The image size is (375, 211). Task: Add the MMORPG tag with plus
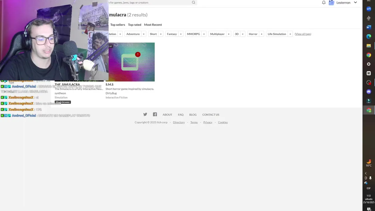coord(204,34)
